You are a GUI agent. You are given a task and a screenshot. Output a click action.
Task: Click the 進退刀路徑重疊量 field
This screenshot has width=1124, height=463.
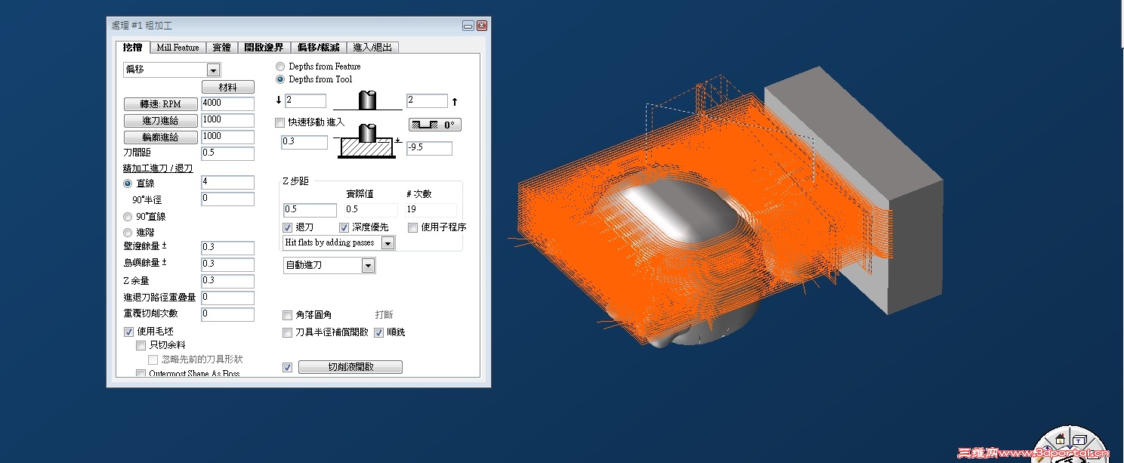228,298
